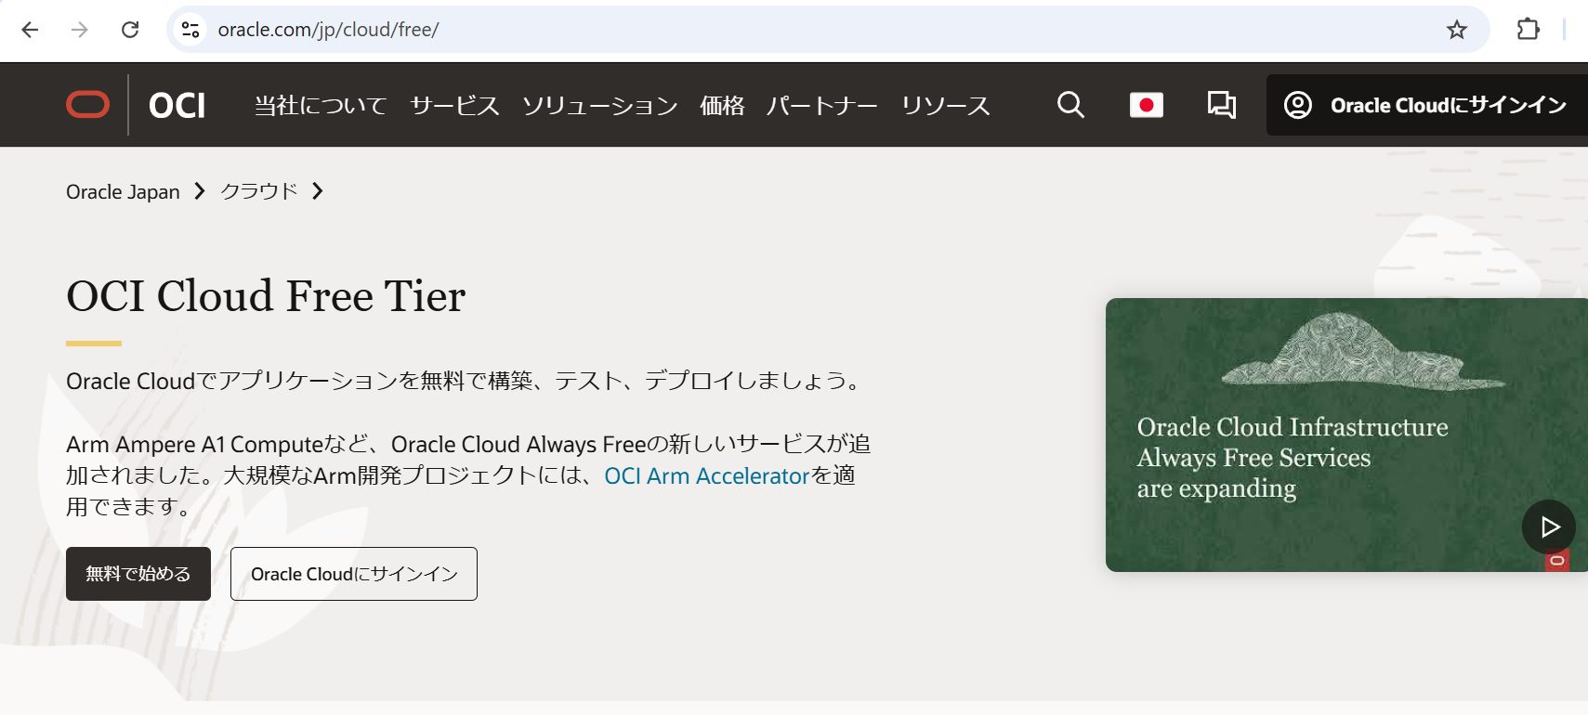Open the サービス menu
Image resolution: width=1588 pixels, height=715 pixels.
[454, 106]
